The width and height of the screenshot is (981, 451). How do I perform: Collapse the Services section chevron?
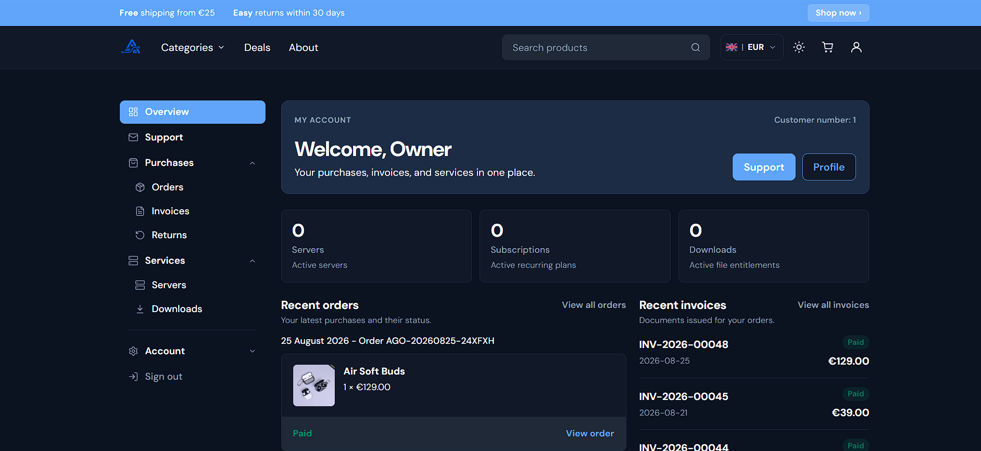253,261
